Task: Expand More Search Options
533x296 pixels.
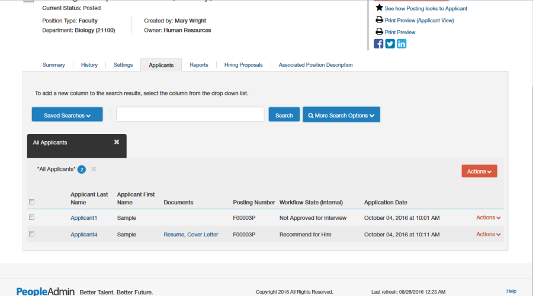Action: pyautogui.click(x=341, y=115)
